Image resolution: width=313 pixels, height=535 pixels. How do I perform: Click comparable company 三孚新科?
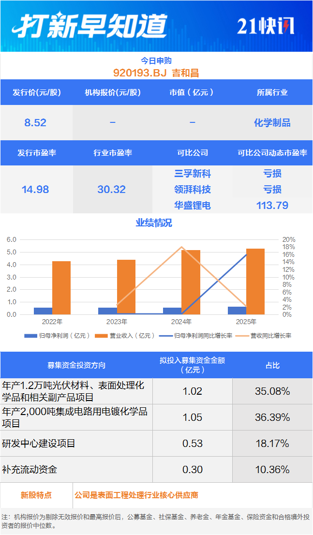pos(193,174)
